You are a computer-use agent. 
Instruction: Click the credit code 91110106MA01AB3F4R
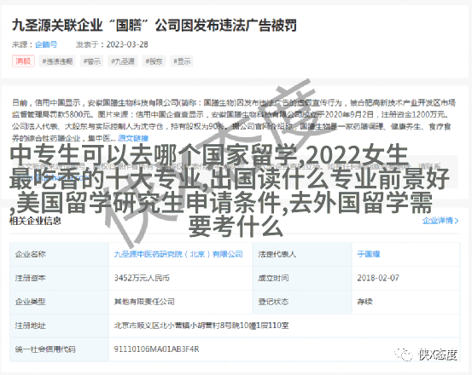[x=156, y=349]
